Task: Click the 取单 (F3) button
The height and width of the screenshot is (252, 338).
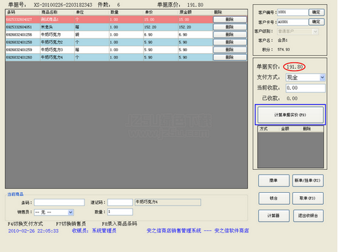Action: coord(308,198)
